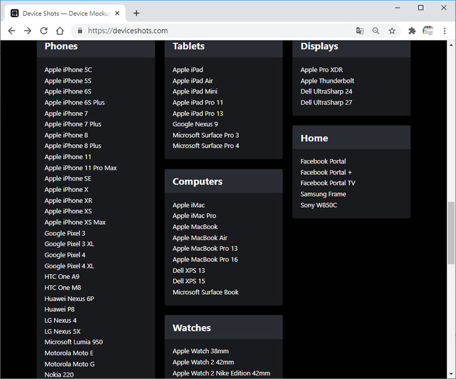The height and width of the screenshot is (379, 456).
Task: Choose Microsoft Lumia 950
Action: tap(74, 342)
